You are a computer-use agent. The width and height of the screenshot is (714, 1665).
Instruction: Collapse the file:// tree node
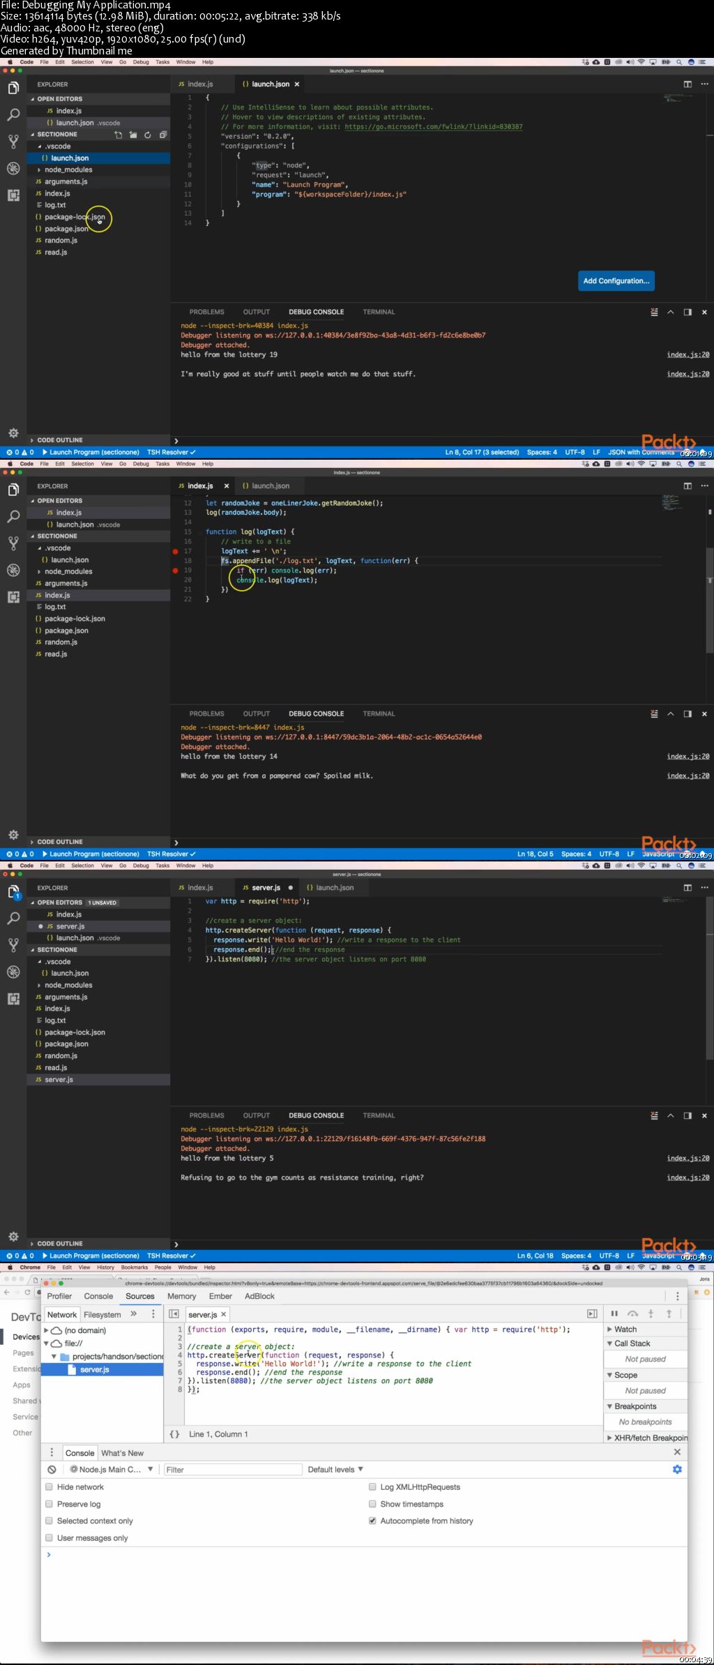pos(47,1343)
